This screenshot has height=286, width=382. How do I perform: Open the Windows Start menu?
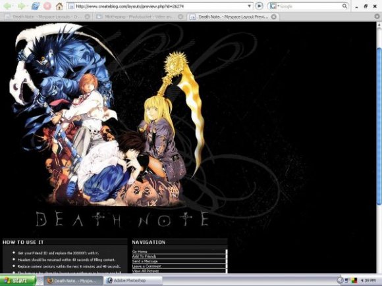[x=18, y=280]
